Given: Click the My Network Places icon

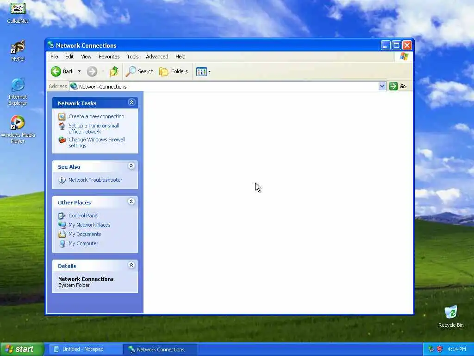Looking at the screenshot, I should pos(62,225).
